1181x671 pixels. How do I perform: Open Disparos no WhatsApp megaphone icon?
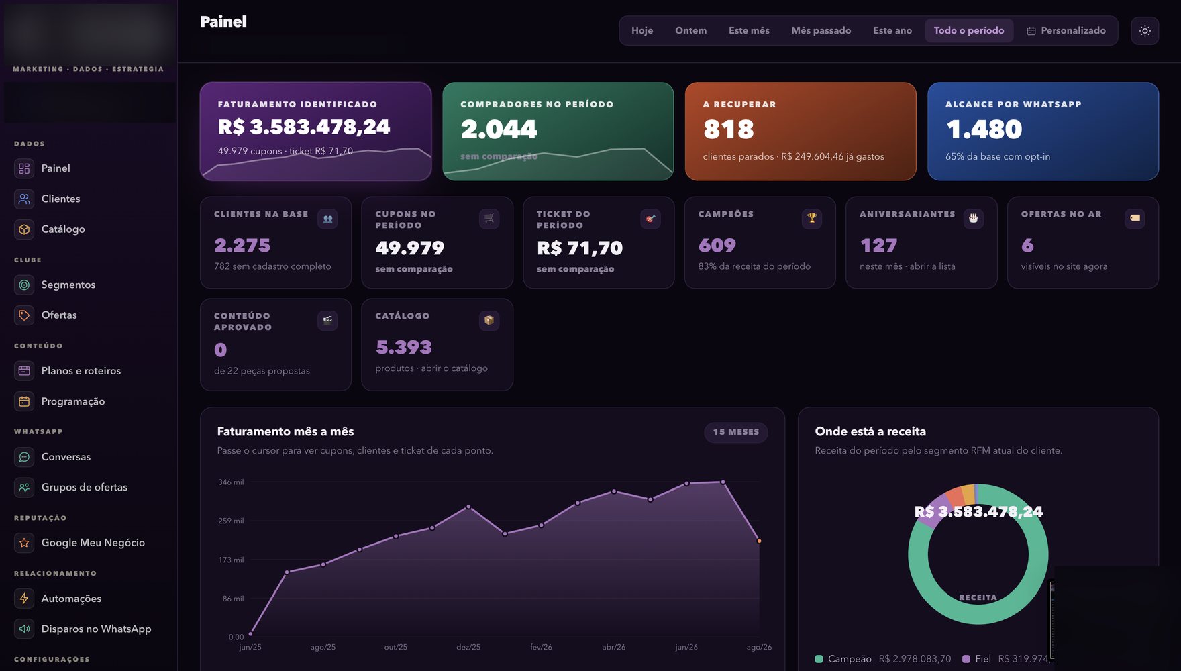pyautogui.click(x=24, y=629)
